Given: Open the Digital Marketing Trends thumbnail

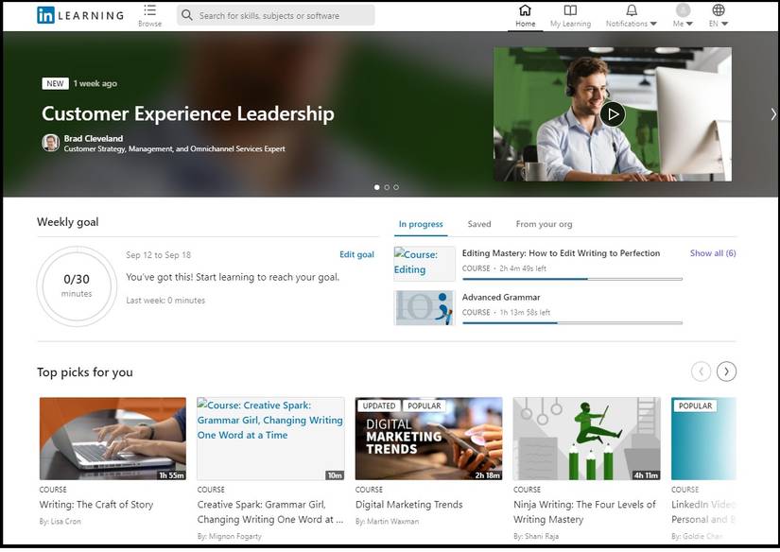Looking at the screenshot, I should pyautogui.click(x=429, y=439).
